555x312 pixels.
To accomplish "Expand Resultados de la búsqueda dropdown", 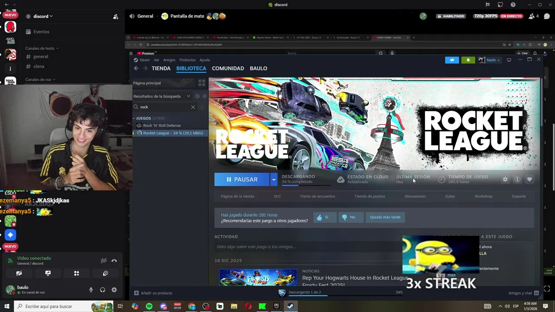I will (162, 96).
